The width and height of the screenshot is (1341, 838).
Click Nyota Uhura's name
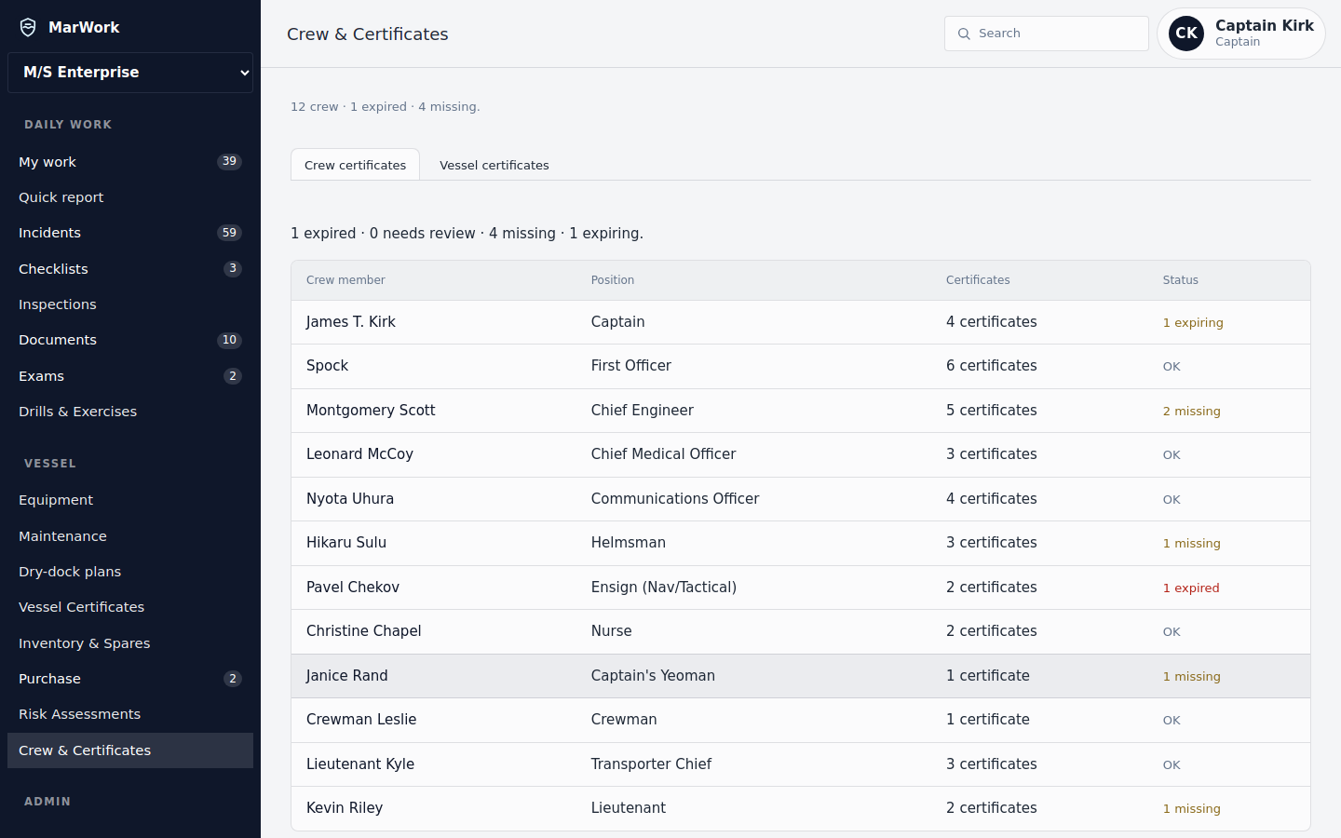(x=350, y=499)
